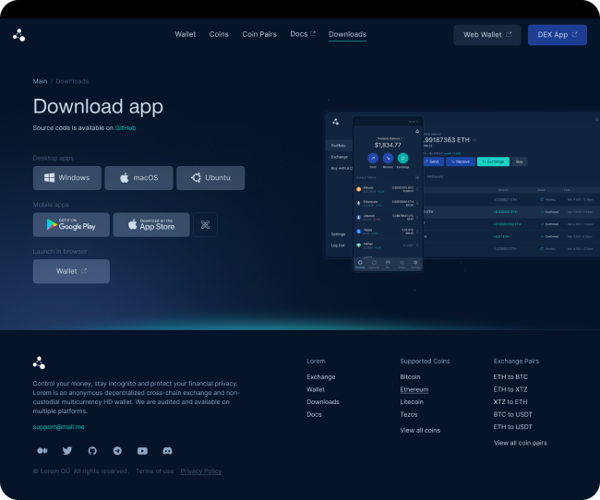The image size is (600, 500).
Task: Open the Telegram social icon
Action: pos(117,451)
